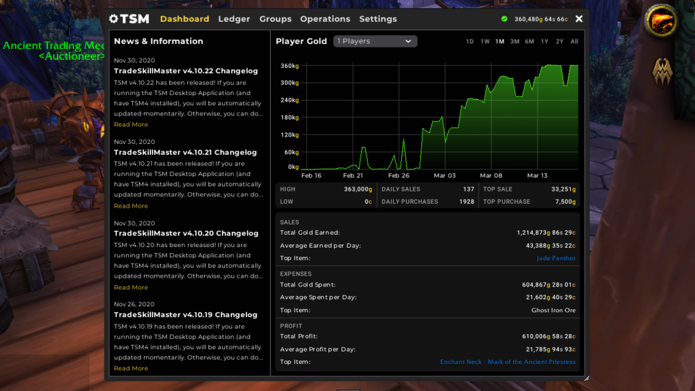Open Enchant Neck - Mark of the Ancient Priestess link
The width and height of the screenshot is (695, 391).
tap(508, 362)
